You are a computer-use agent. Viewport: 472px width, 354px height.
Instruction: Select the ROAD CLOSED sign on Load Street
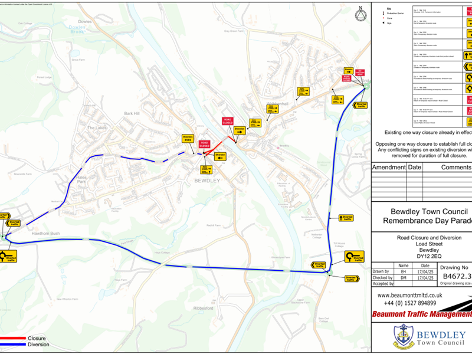click(x=204, y=144)
